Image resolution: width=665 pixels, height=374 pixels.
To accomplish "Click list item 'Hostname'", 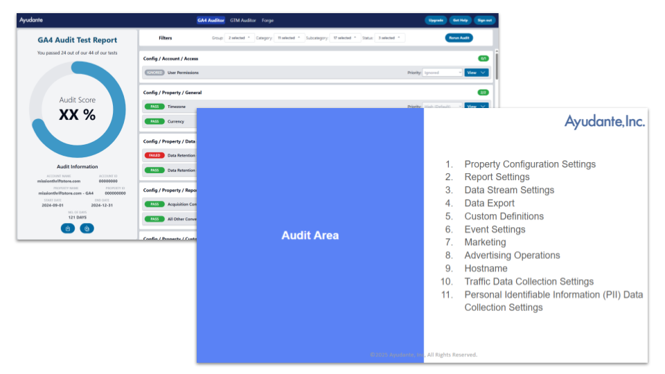I will click(486, 269).
